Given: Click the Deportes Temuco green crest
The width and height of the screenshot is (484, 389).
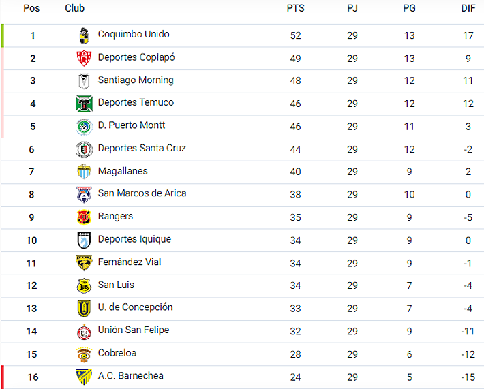Looking at the screenshot, I should point(83,104).
